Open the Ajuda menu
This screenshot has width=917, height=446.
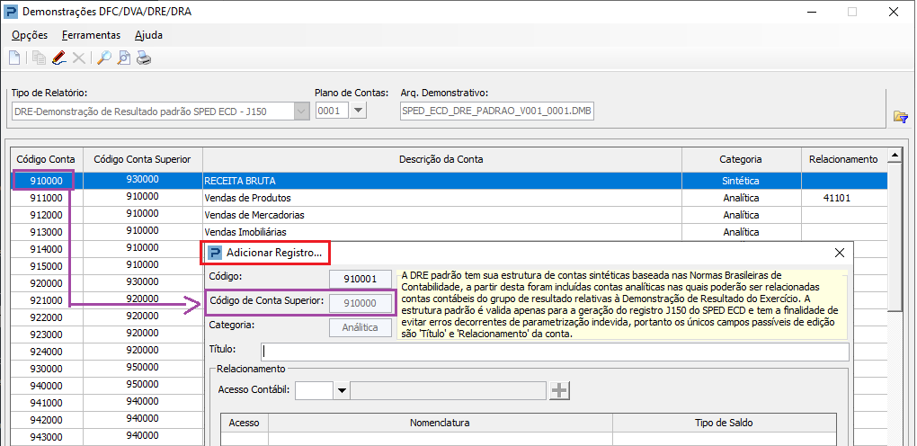pyautogui.click(x=148, y=35)
